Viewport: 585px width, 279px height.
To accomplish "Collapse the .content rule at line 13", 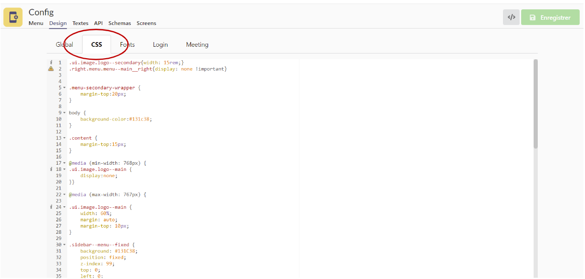I will pos(64,138).
